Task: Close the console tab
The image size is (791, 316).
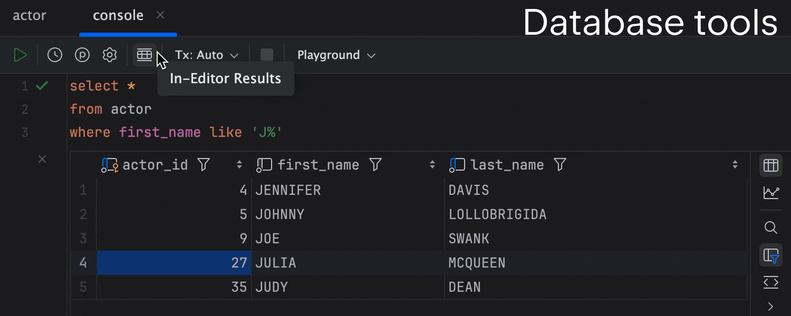Action: pos(160,15)
